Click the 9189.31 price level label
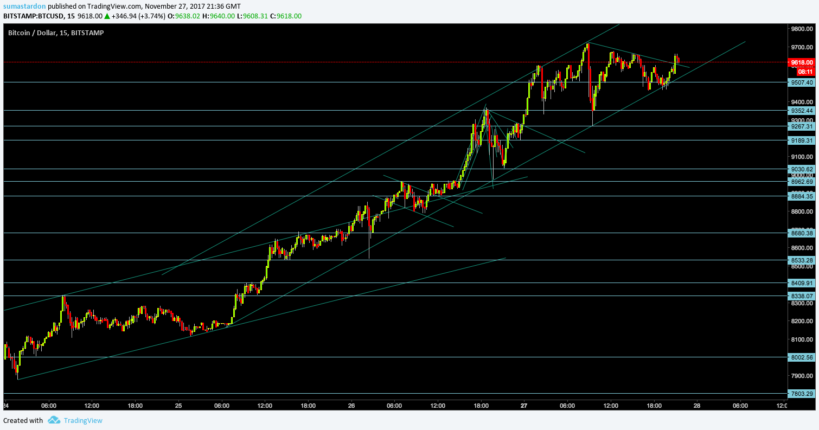The height and width of the screenshot is (430, 819). tap(801, 140)
